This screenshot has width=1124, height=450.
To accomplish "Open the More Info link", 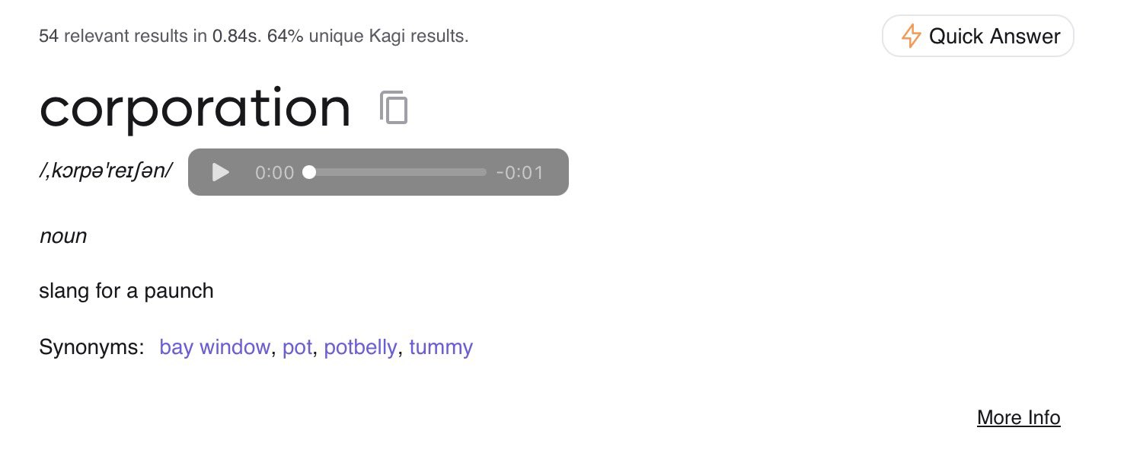I will (1018, 417).
